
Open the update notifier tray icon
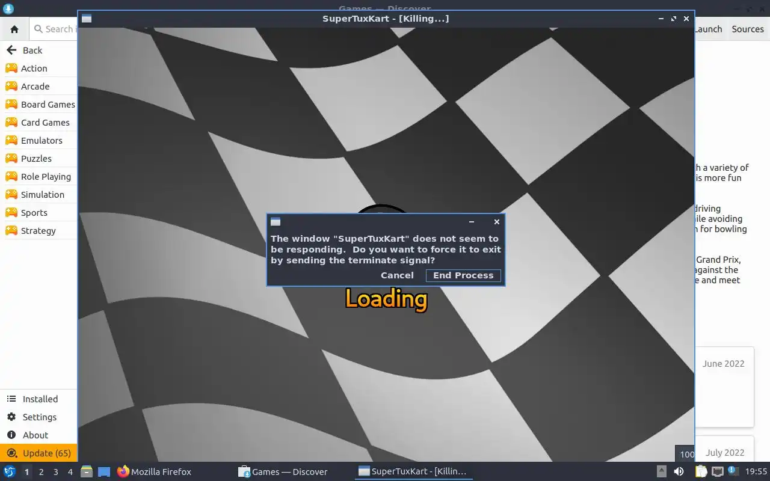[x=733, y=471]
